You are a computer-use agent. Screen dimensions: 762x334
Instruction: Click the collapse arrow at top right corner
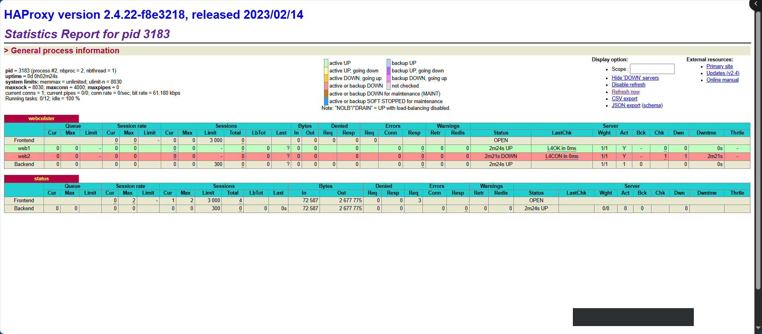click(756, 4)
